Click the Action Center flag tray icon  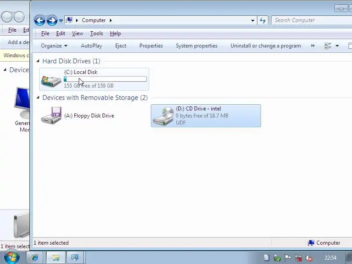(x=287, y=258)
